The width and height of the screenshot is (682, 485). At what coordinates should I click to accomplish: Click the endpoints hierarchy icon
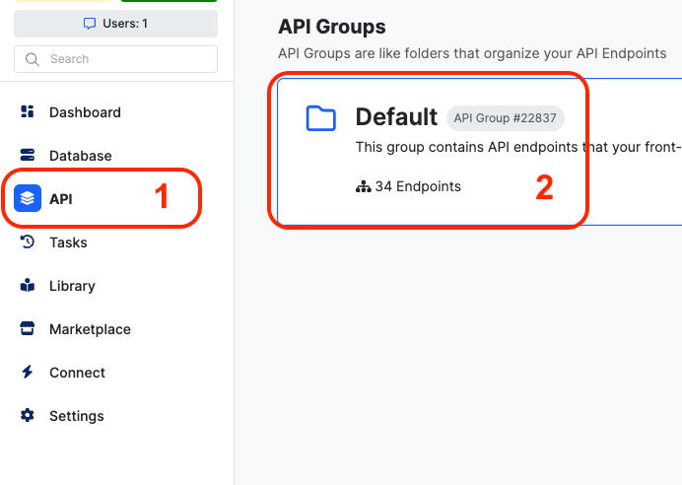tap(363, 186)
